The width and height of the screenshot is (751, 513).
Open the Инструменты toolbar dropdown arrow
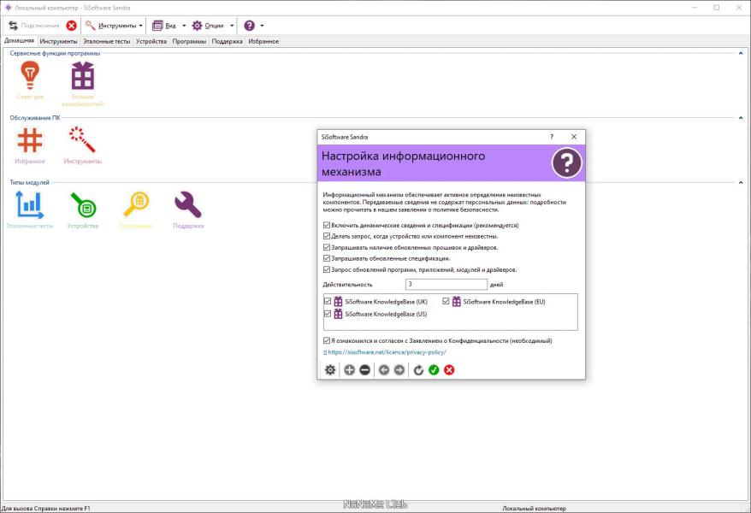click(x=141, y=26)
